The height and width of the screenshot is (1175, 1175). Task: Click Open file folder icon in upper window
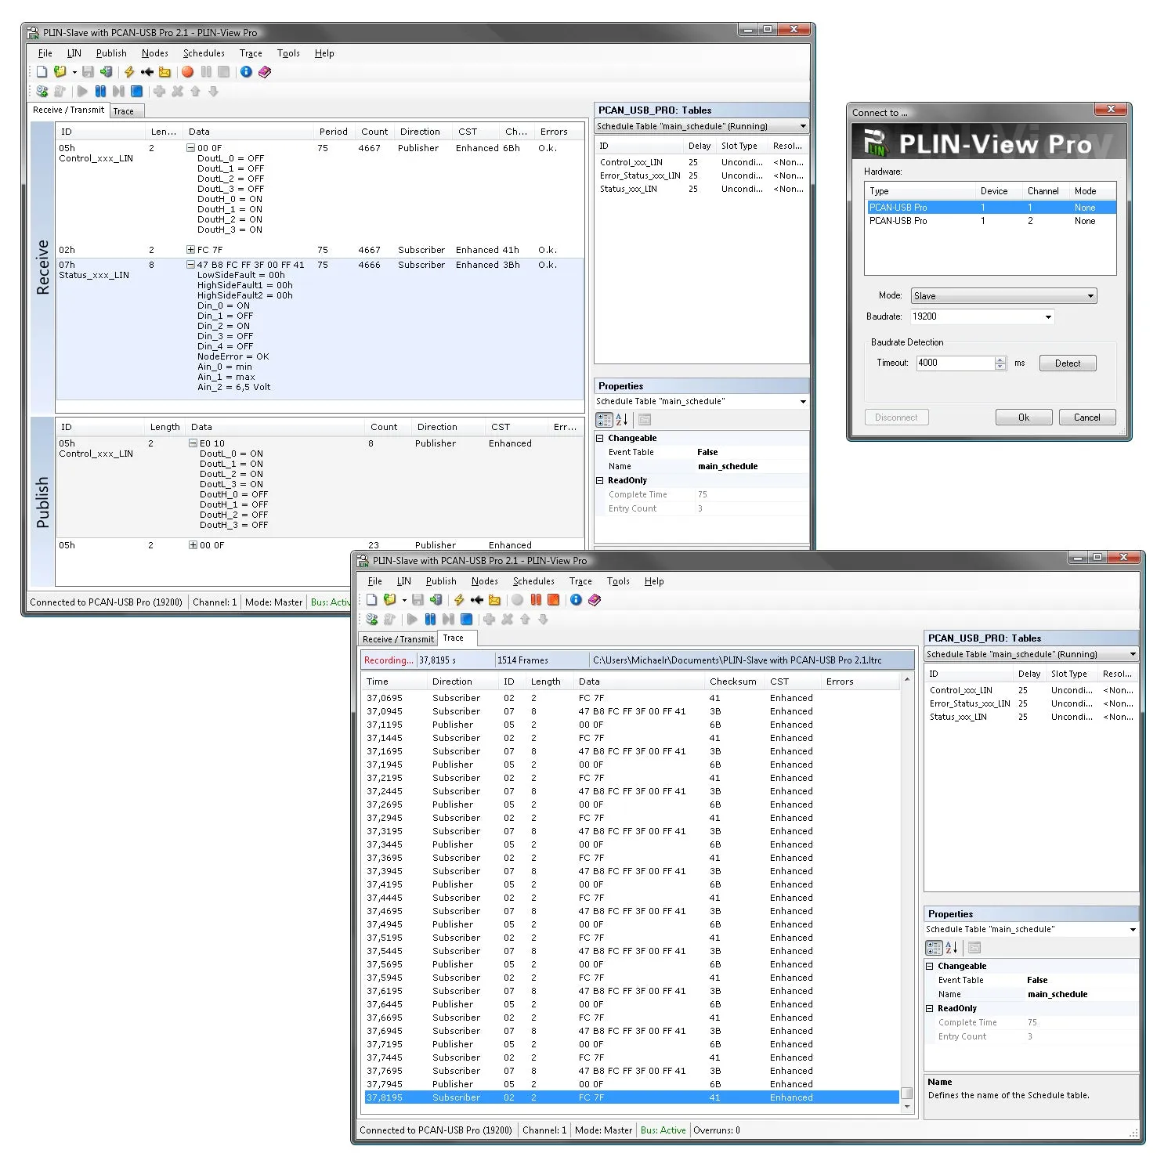pyautogui.click(x=60, y=72)
